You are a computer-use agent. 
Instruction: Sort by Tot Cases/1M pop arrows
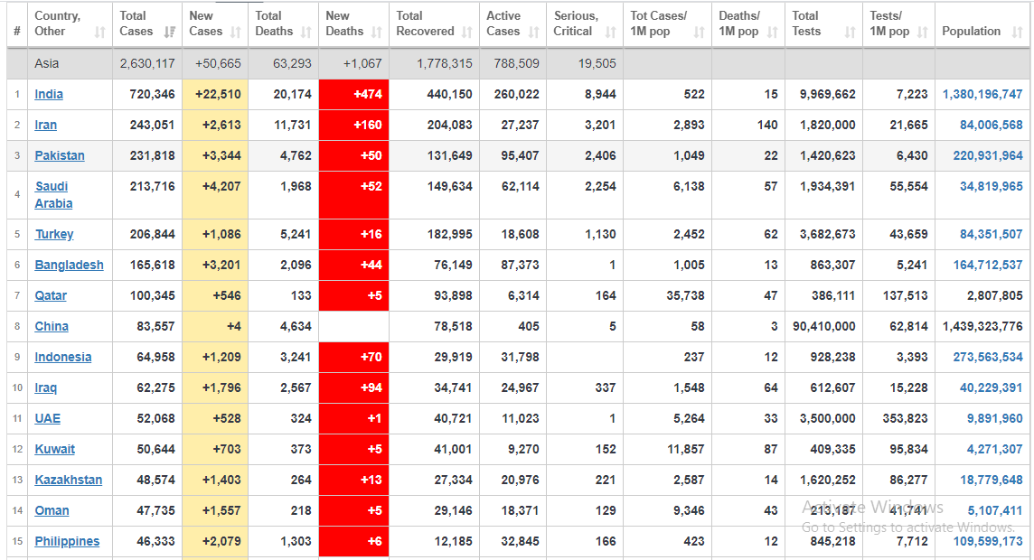coord(699,32)
